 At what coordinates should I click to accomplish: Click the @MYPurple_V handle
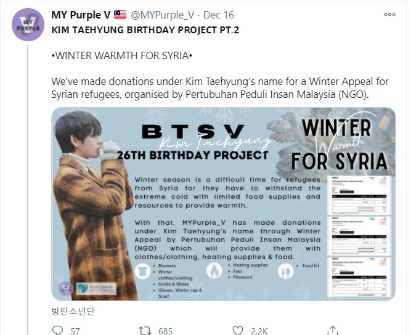coord(162,15)
